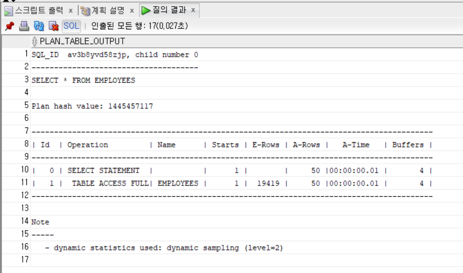Select the 질의 결과 tab
This screenshot has height=273, width=463.
pos(169,10)
